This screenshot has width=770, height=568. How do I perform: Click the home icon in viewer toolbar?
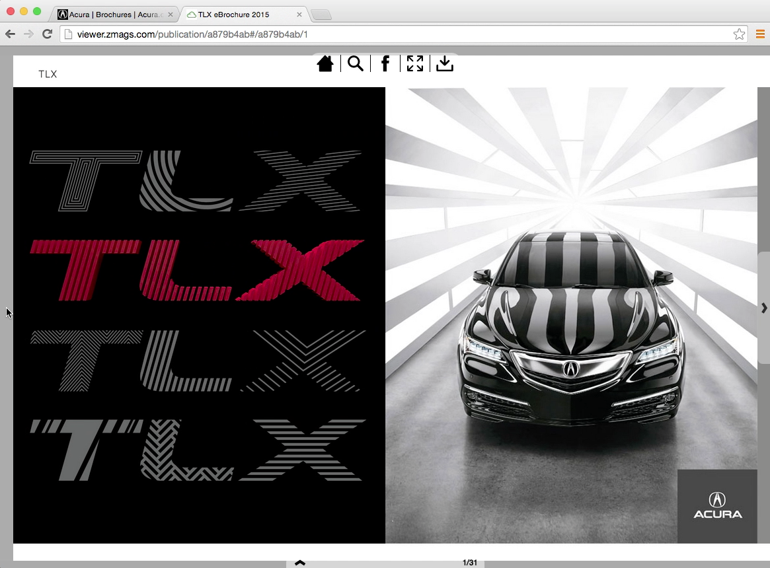[325, 63]
